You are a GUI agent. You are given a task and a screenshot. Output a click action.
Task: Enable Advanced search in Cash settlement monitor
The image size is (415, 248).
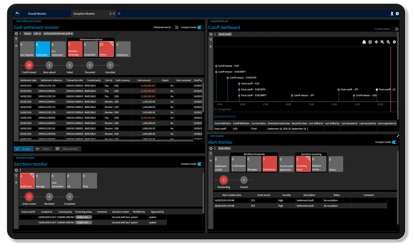(x=175, y=27)
